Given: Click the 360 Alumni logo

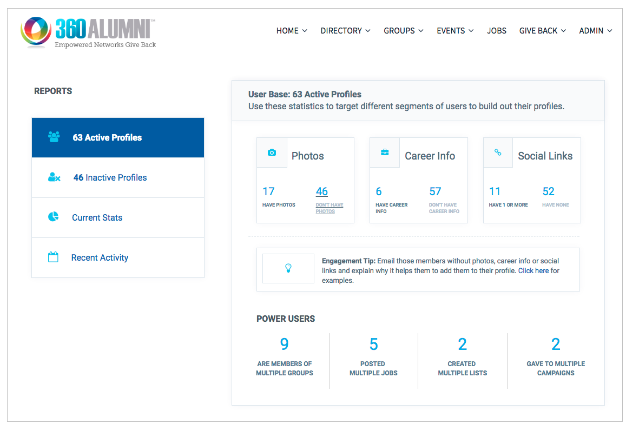Looking at the screenshot, I should click(x=88, y=32).
